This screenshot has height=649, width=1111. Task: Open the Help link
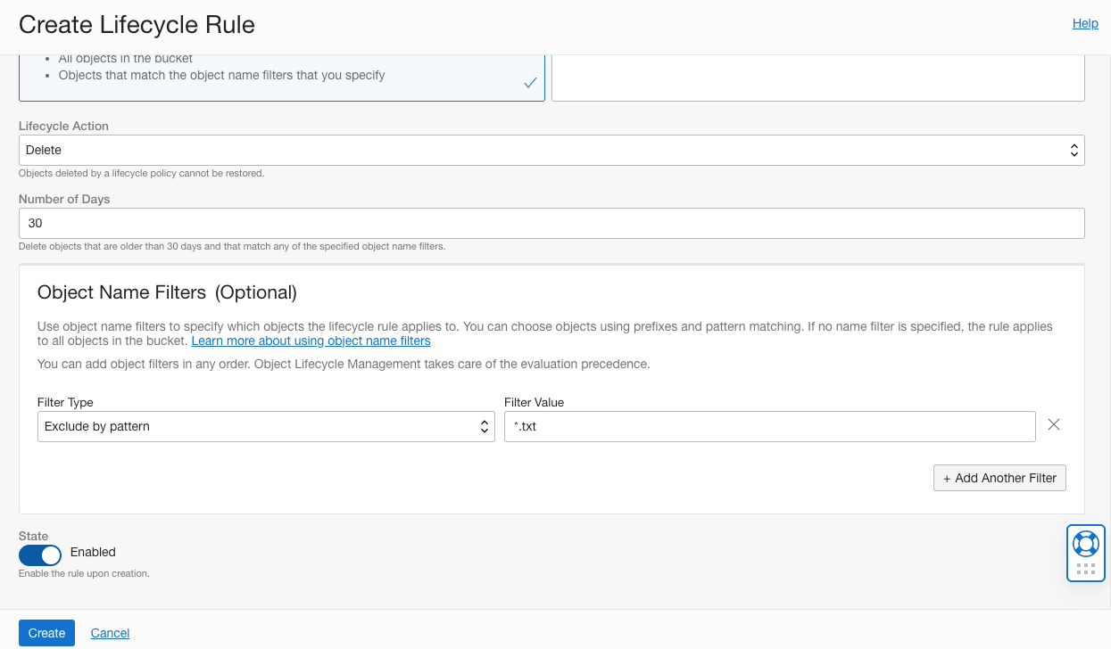click(1085, 23)
